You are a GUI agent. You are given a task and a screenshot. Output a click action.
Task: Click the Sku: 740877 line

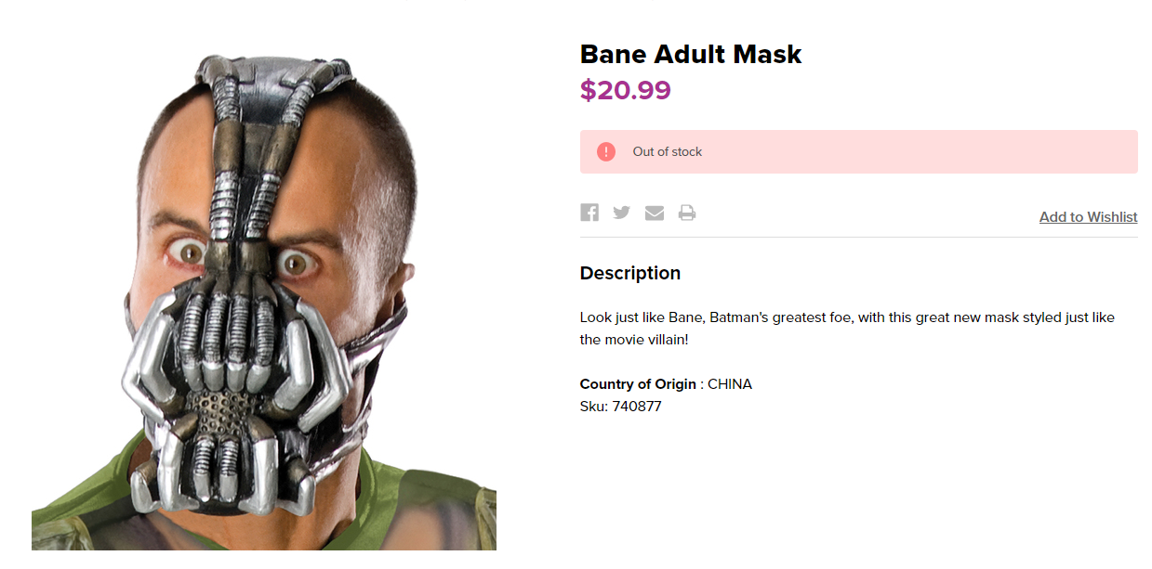[x=620, y=407]
